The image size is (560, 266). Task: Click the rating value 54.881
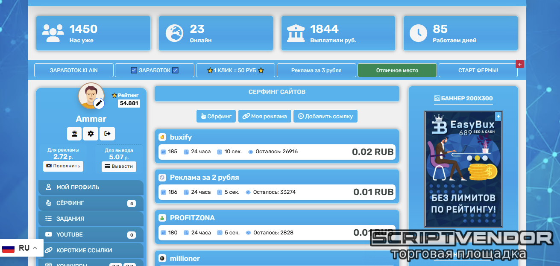click(x=129, y=103)
